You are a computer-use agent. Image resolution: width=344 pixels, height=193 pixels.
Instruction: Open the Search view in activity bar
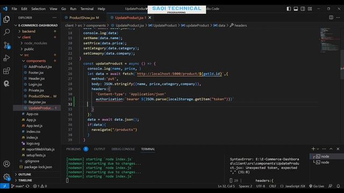(x=6, y=32)
